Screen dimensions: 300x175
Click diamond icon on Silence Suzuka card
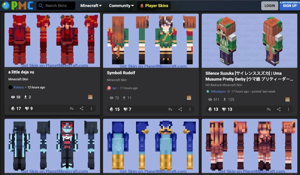[210, 109]
